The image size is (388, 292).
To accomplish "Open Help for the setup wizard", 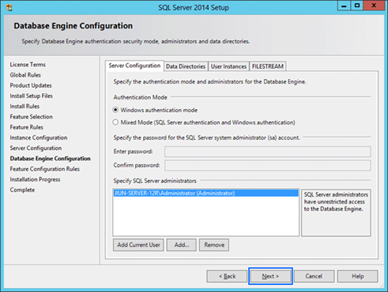I will tap(358, 276).
